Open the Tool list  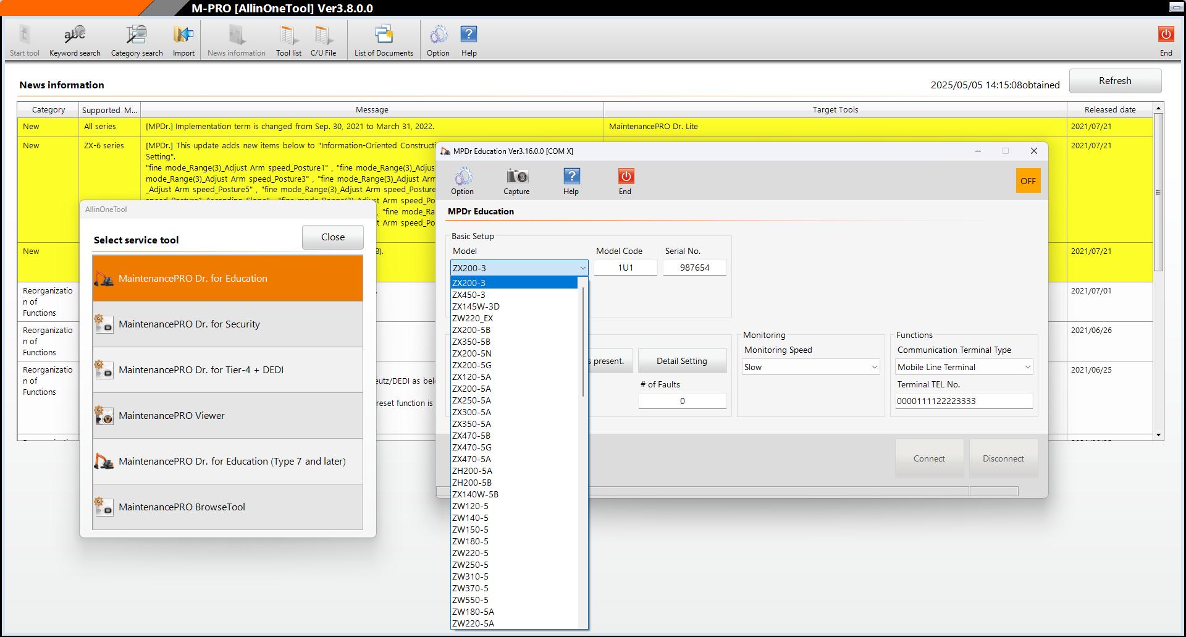288,41
